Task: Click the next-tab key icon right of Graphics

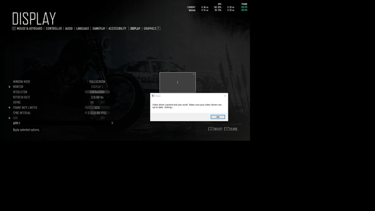Action: click(x=159, y=29)
